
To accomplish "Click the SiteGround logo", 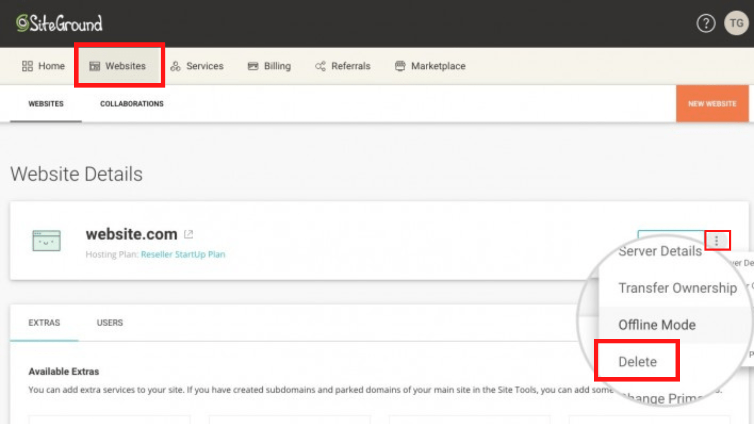I will (x=59, y=23).
